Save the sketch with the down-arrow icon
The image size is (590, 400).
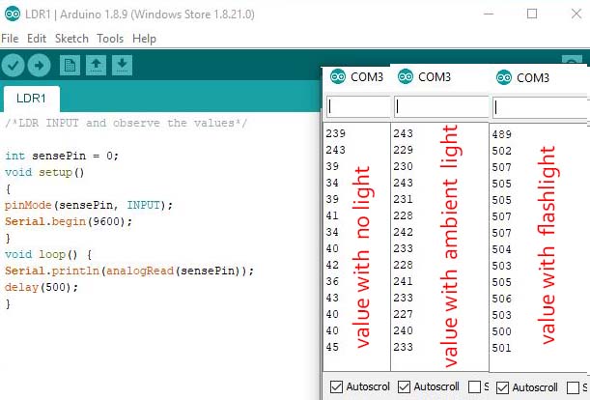(122, 65)
